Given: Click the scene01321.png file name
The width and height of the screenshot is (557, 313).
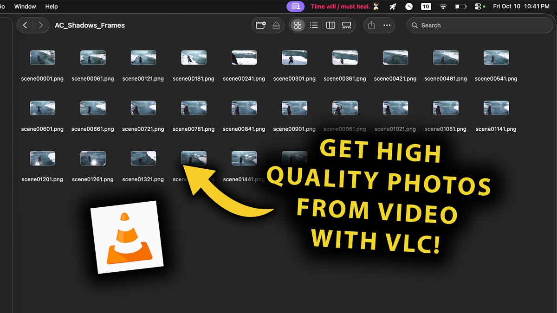Looking at the screenshot, I should (x=143, y=179).
